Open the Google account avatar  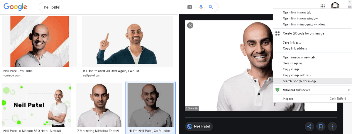click(335, 6)
